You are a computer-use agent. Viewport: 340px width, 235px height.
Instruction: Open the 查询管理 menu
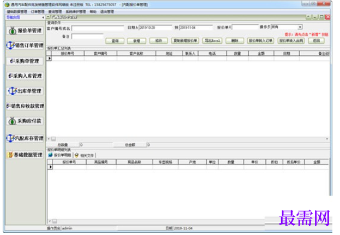(55, 11)
